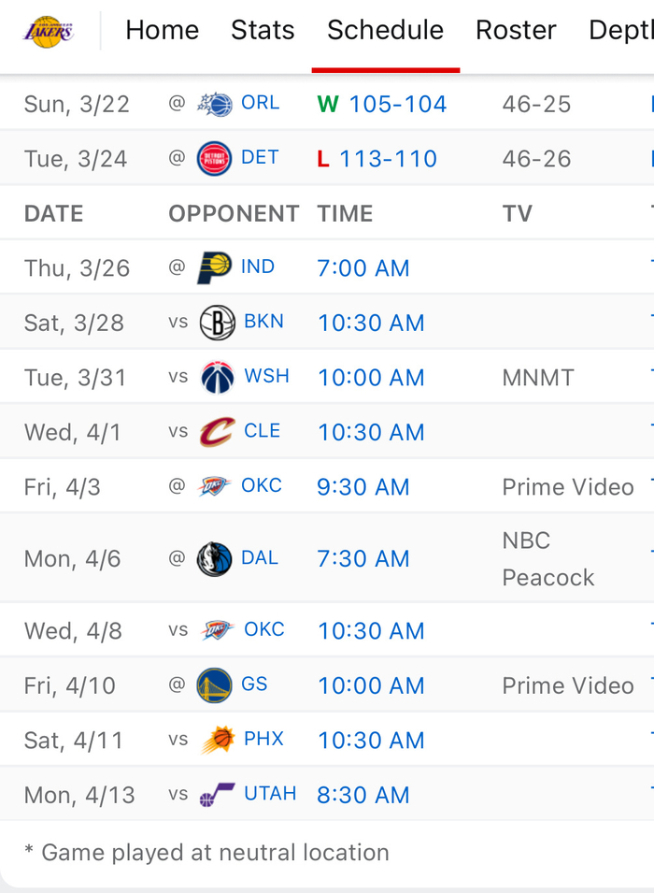The image size is (654, 893).
Task: Click the Indiana Pacers team logo
Action: (214, 268)
